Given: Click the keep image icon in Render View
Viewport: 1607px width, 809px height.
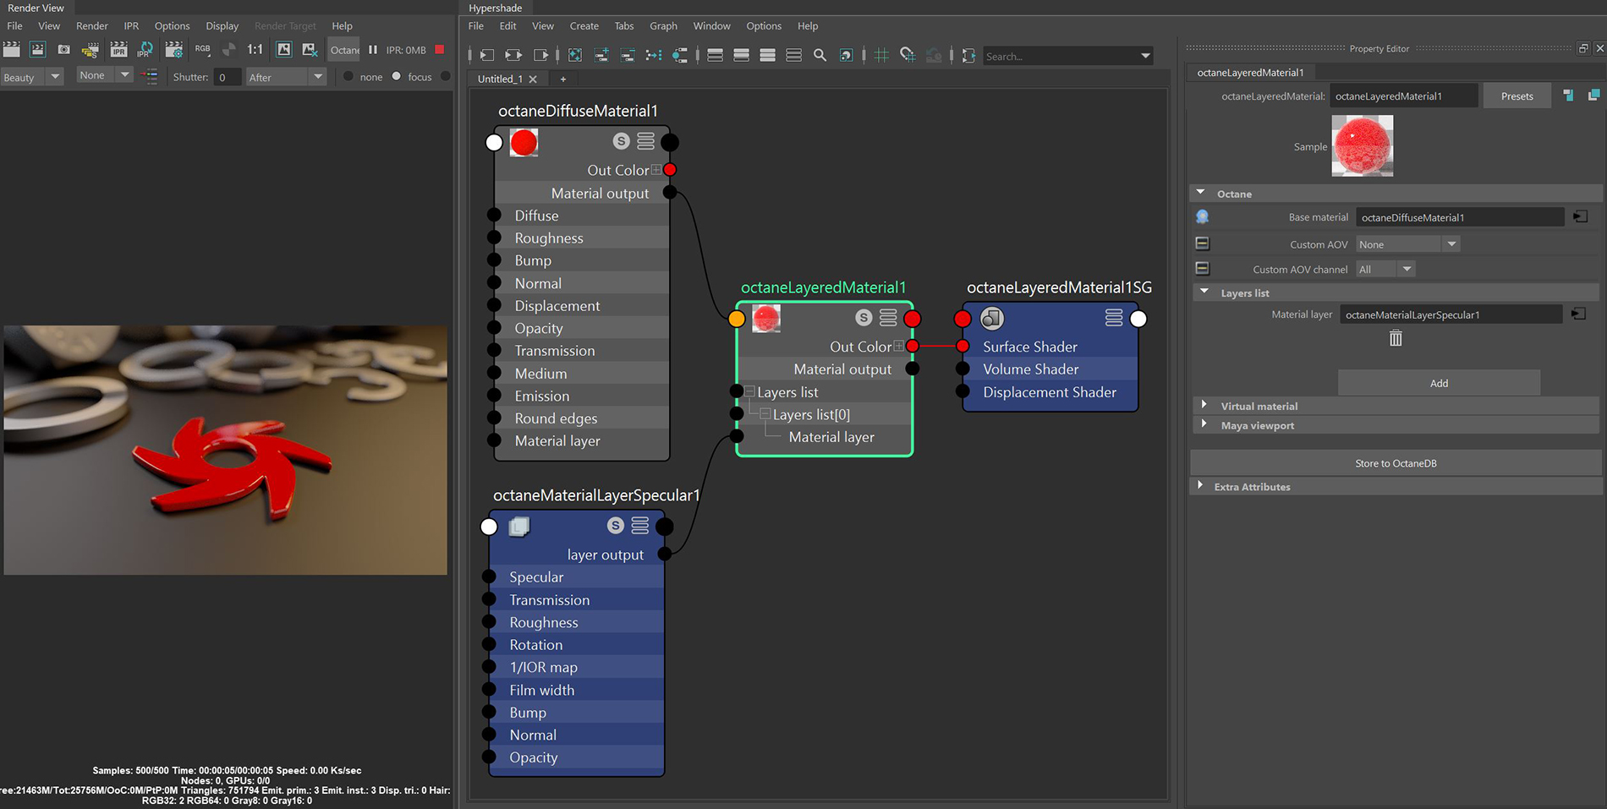Looking at the screenshot, I should 284,50.
